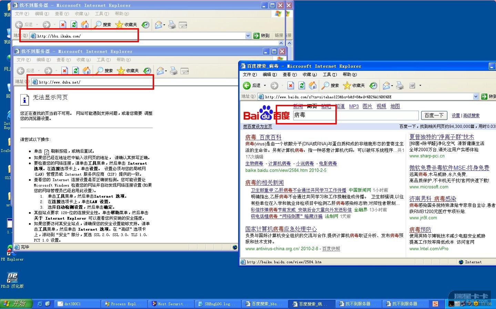Go to home page from Baidu window toolbar

click(x=313, y=85)
